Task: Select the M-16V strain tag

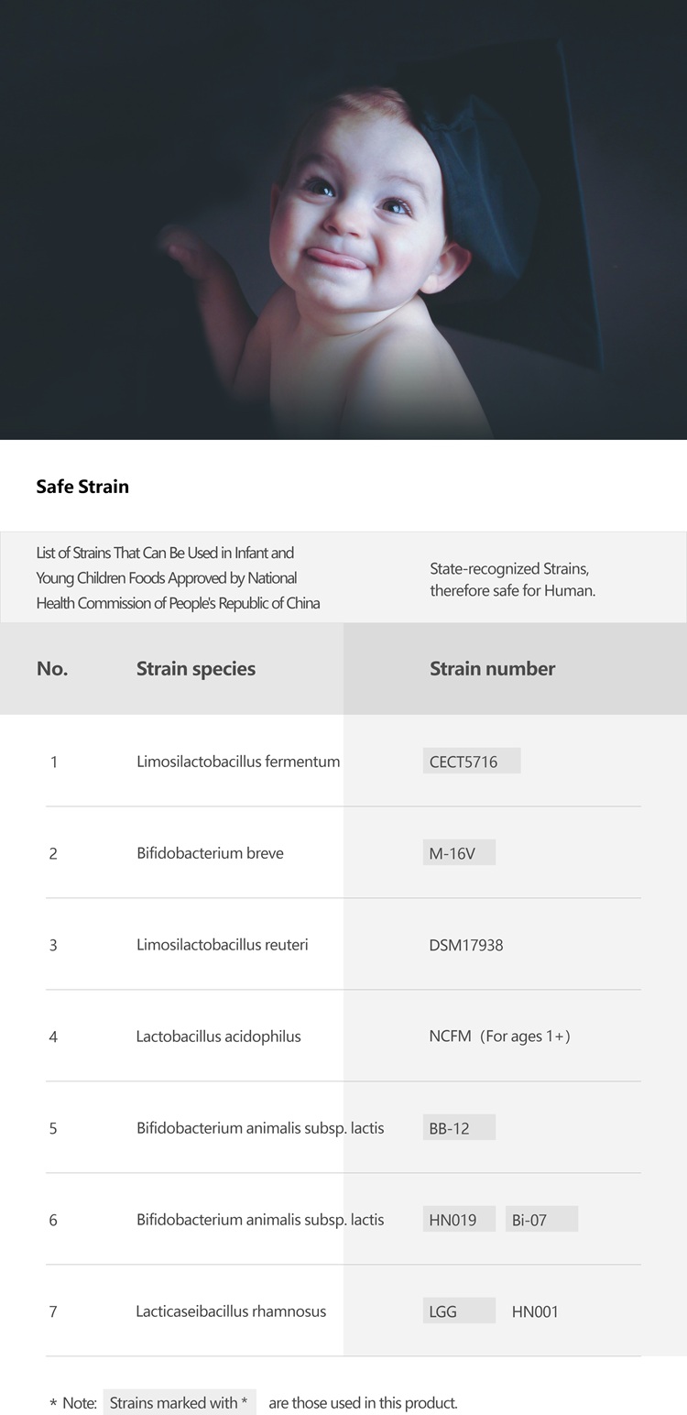Action: tap(458, 852)
